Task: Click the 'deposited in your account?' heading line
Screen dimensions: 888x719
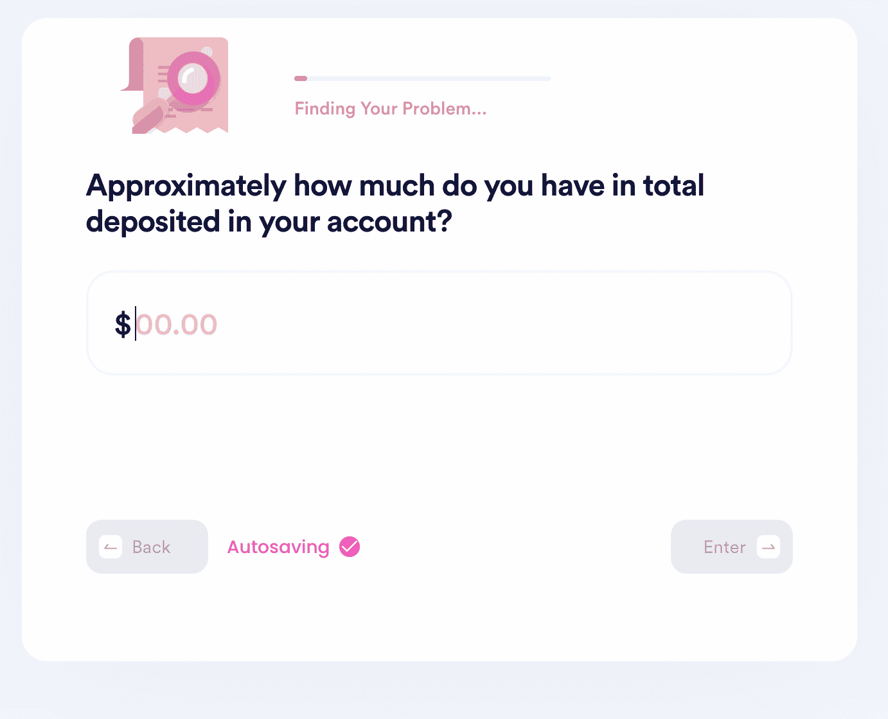Action: [x=269, y=222]
